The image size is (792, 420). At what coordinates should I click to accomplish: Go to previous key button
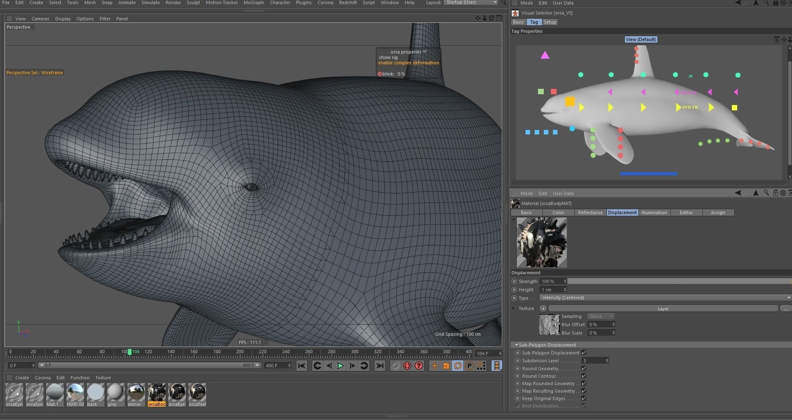tap(317, 366)
